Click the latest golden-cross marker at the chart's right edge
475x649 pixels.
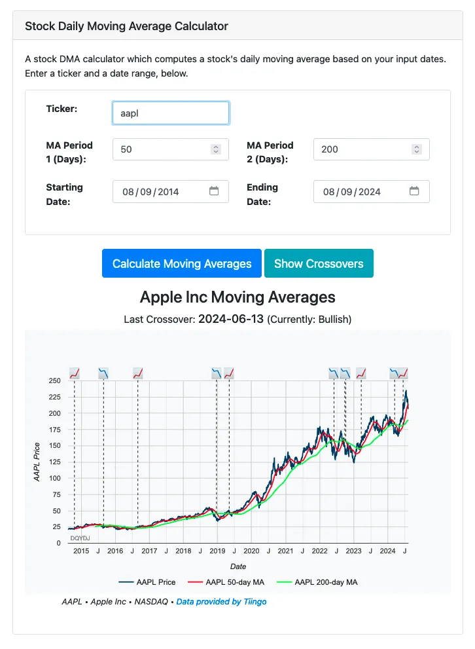pos(404,371)
